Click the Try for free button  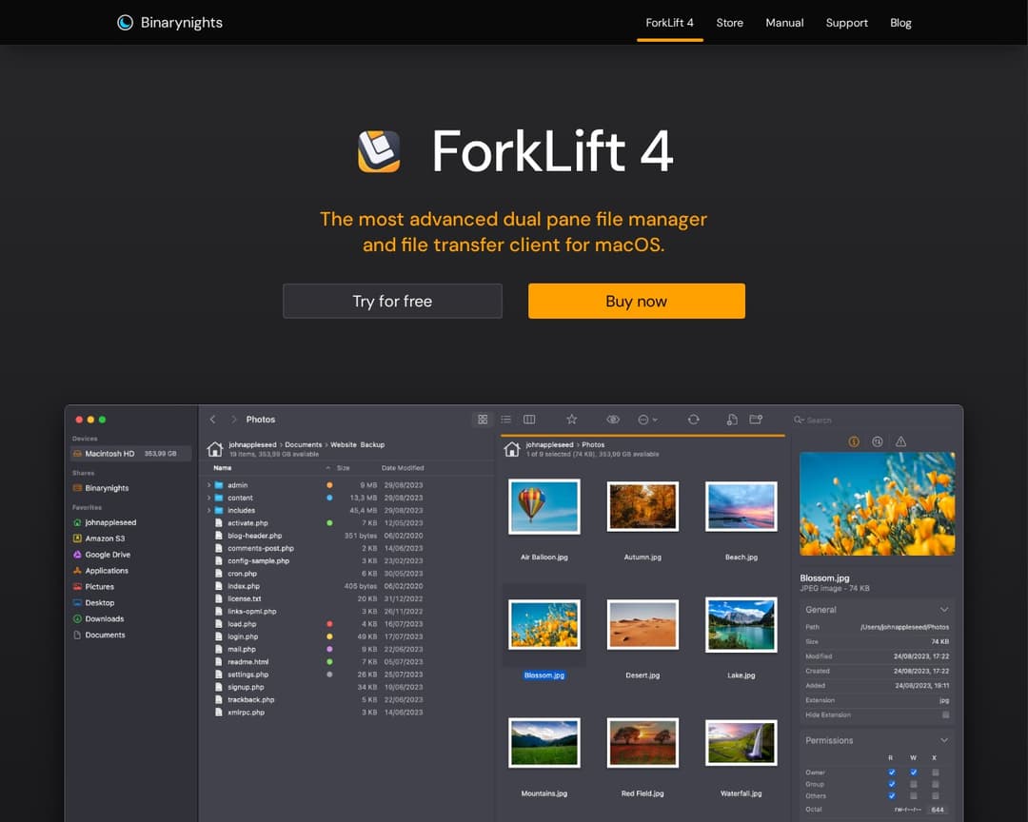[x=392, y=301]
